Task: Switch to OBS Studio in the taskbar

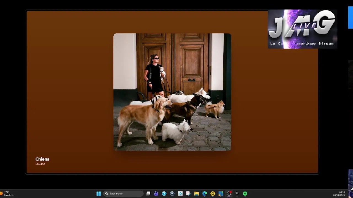Action: pos(229,194)
